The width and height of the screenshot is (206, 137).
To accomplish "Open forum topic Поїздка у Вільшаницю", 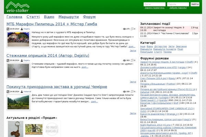I will click(x=152, y=84).
